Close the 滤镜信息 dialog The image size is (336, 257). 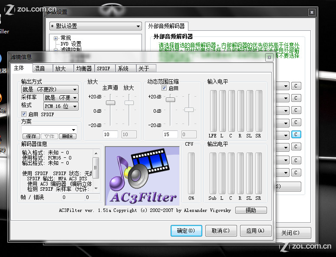click(x=269, y=57)
